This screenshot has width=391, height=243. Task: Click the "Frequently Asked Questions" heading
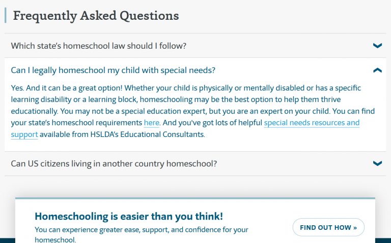pos(96,16)
